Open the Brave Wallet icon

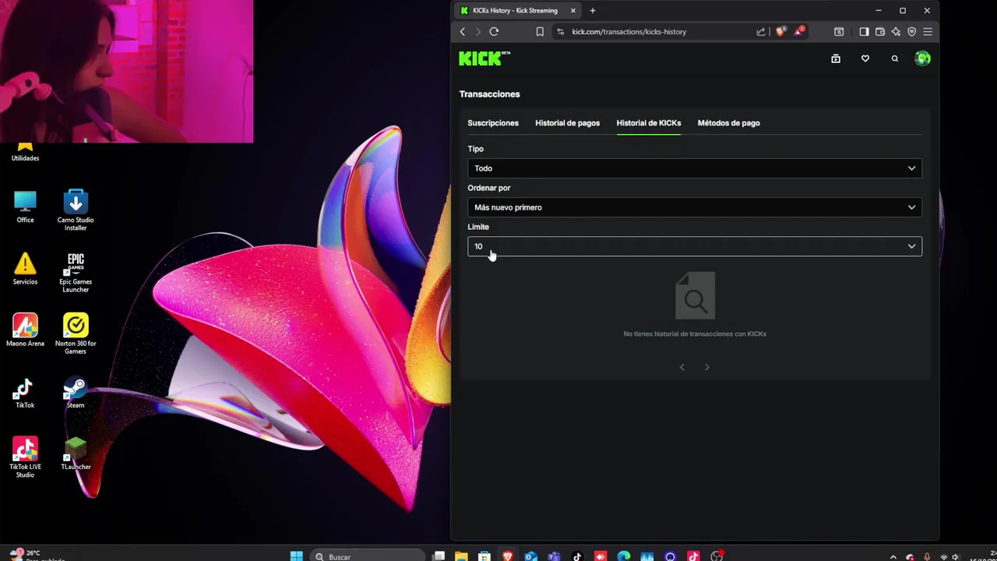pyautogui.click(x=880, y=32)
